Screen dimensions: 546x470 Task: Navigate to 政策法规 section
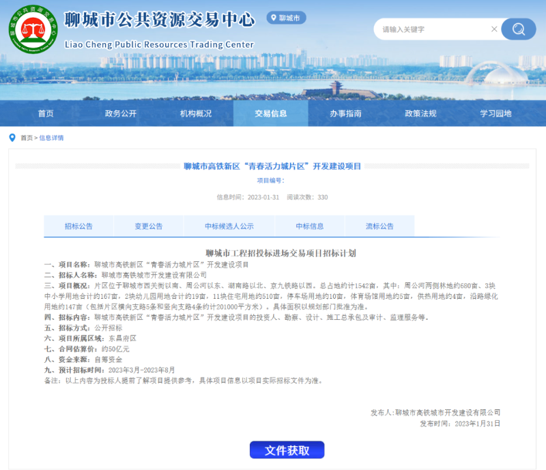420,114
